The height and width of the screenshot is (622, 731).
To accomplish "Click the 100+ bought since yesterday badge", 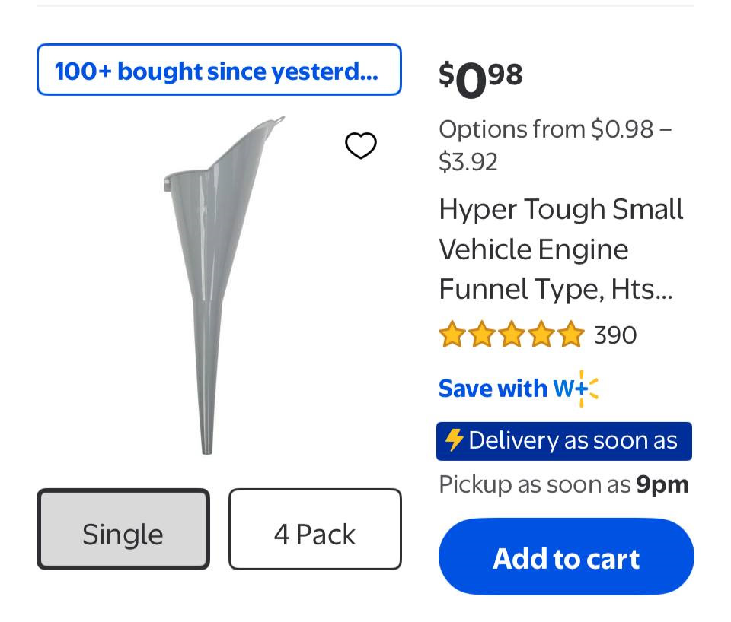I will click(x=219, y=70).
